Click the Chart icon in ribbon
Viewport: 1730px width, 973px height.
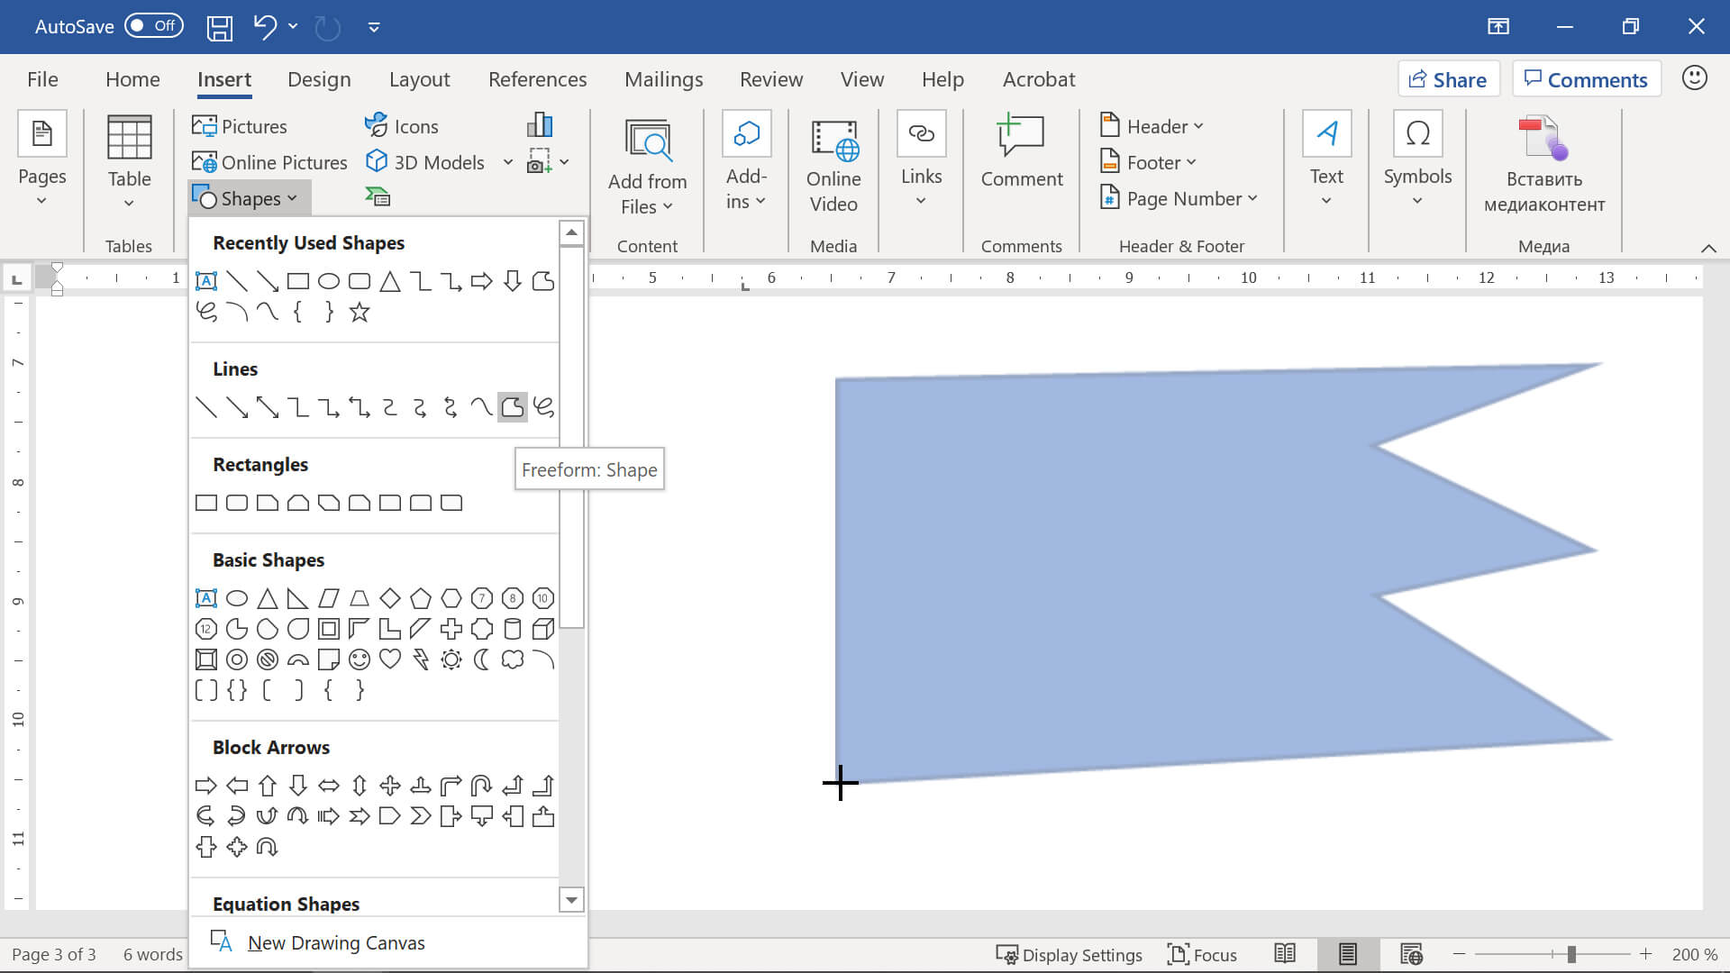click(x=539, y=125)
